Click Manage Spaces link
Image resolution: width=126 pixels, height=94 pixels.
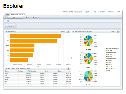point(78,12)
